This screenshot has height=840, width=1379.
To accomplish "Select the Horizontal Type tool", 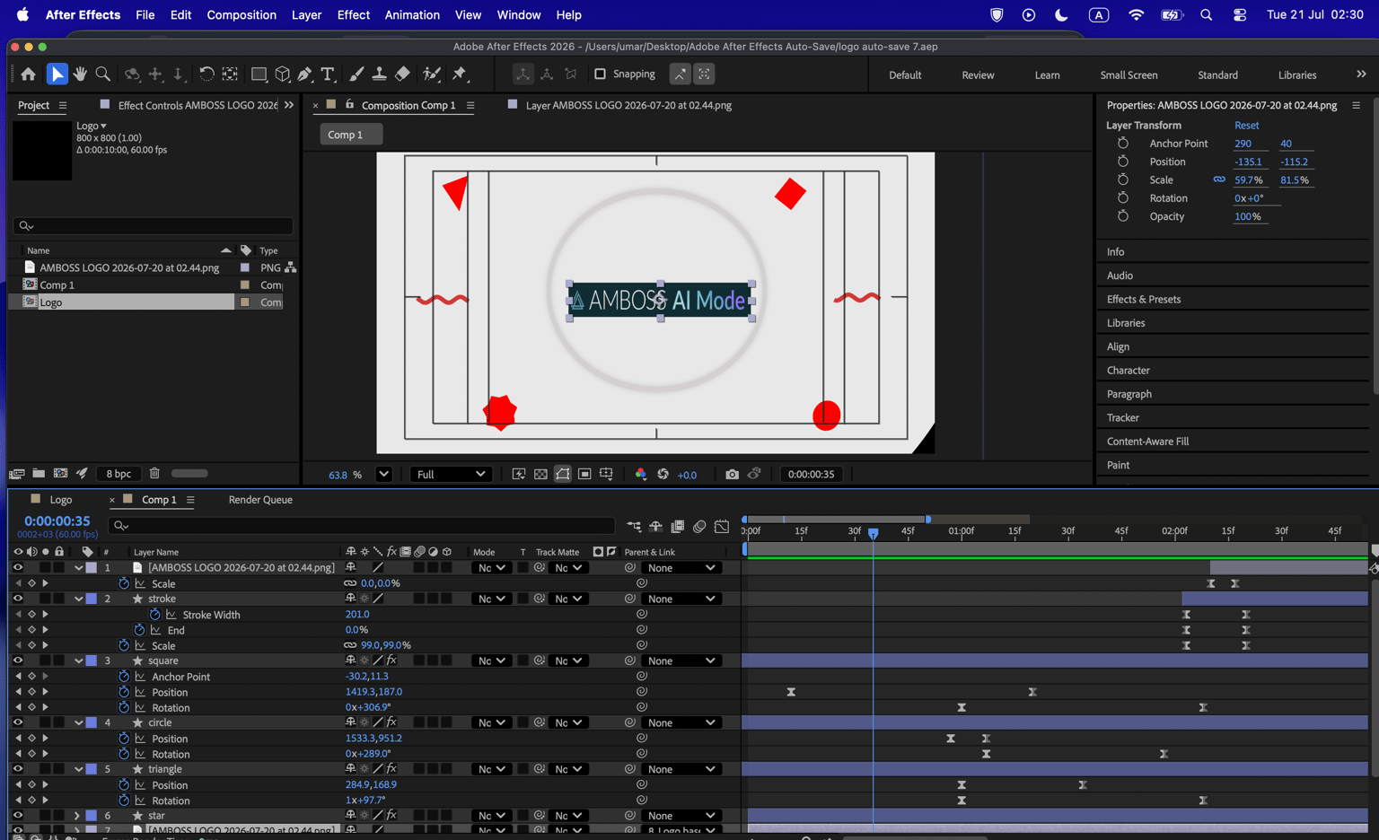I will click(x=328, y=74).
